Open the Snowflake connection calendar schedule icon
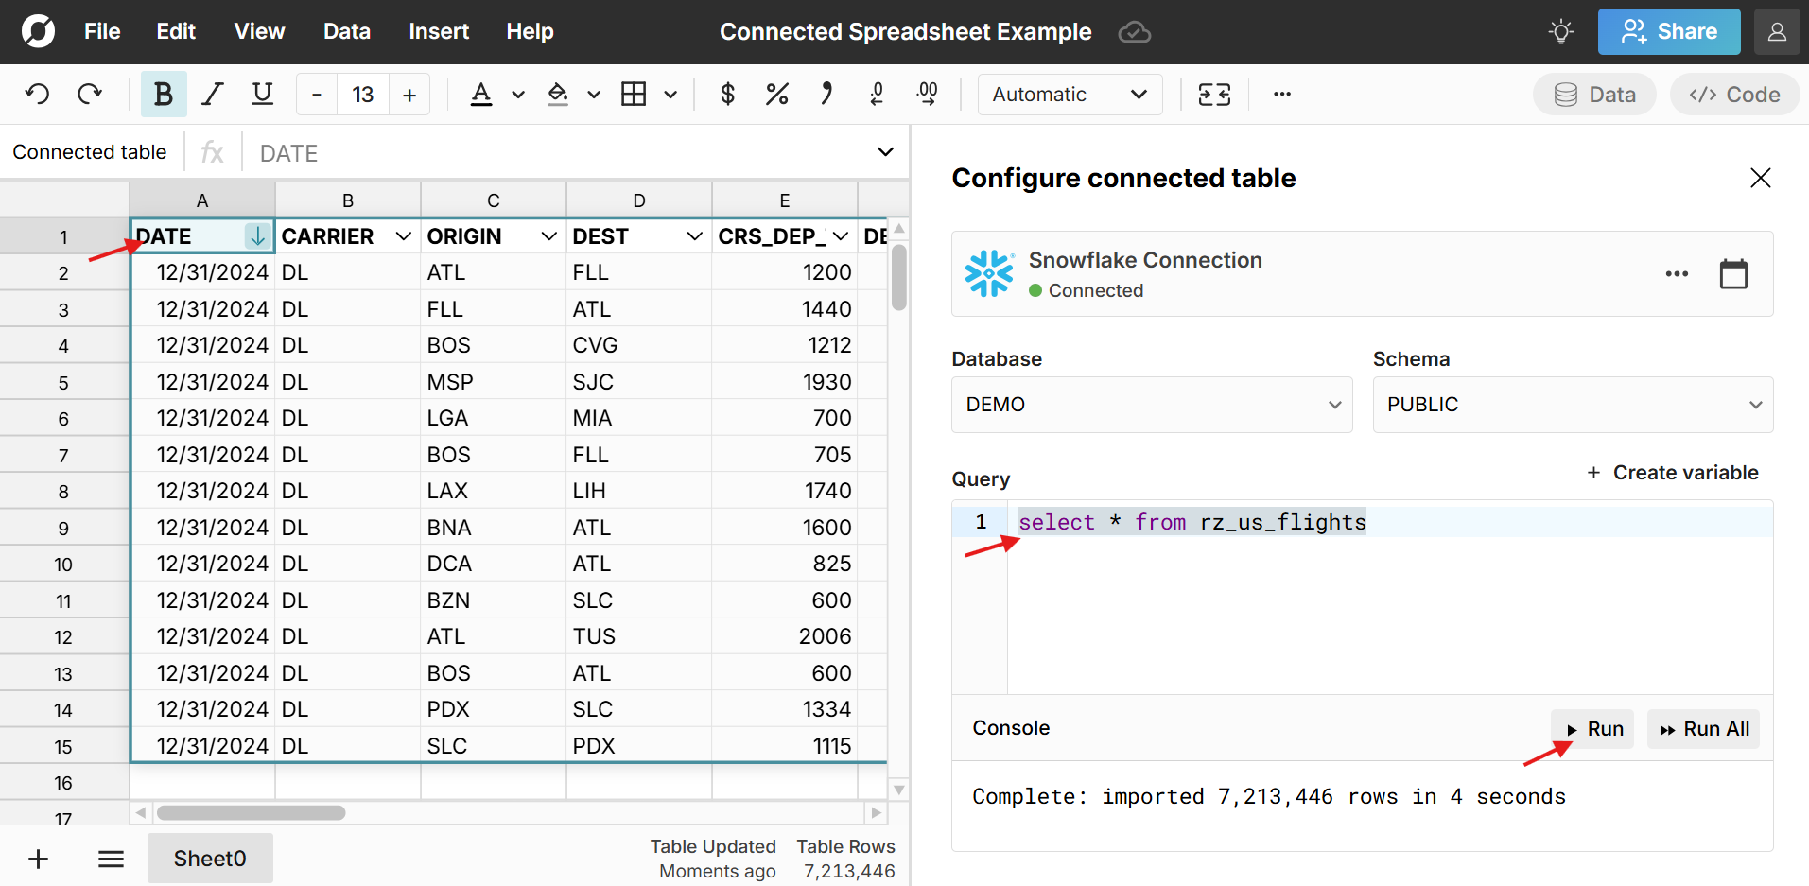This screenshot has height=886, width=1809. click(1732, 274)
